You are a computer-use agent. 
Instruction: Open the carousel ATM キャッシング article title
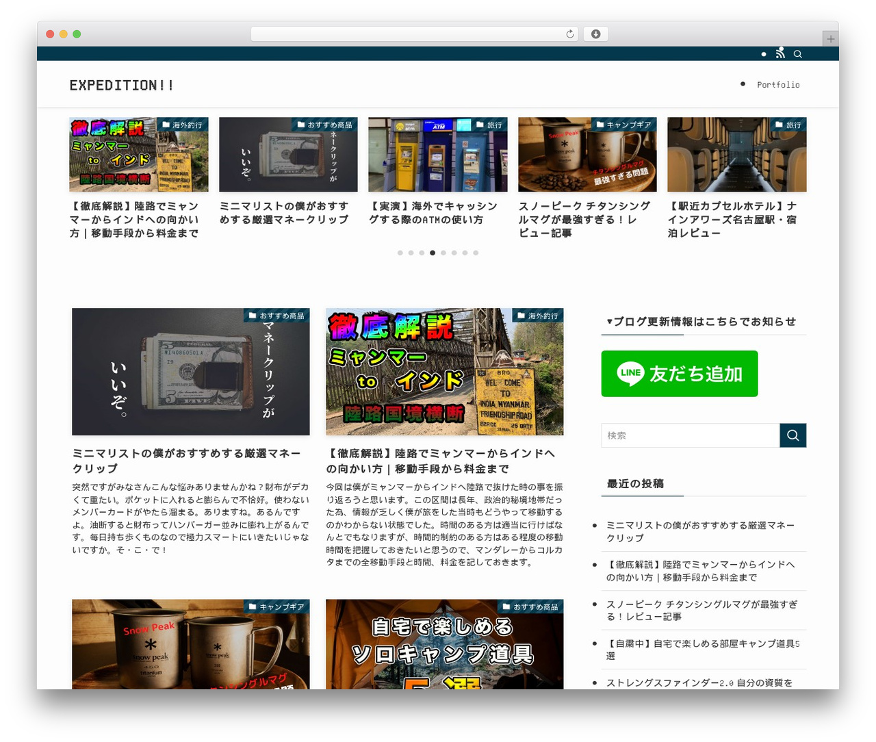(x=433, y=213)
